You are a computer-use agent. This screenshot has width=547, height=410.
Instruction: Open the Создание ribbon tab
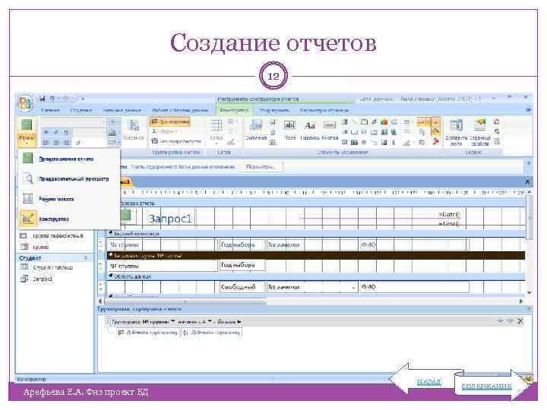point(81,111)
